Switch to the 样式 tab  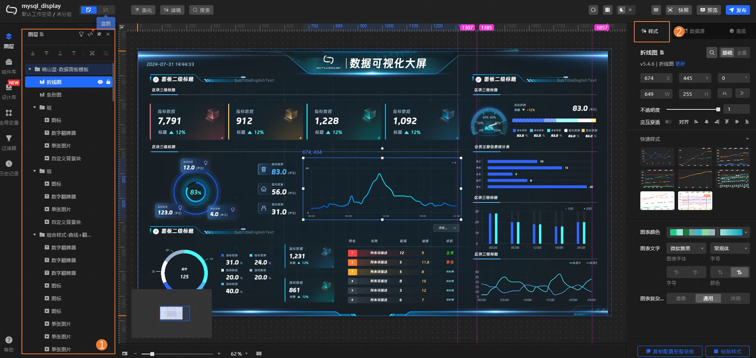(x=650, y=31)
